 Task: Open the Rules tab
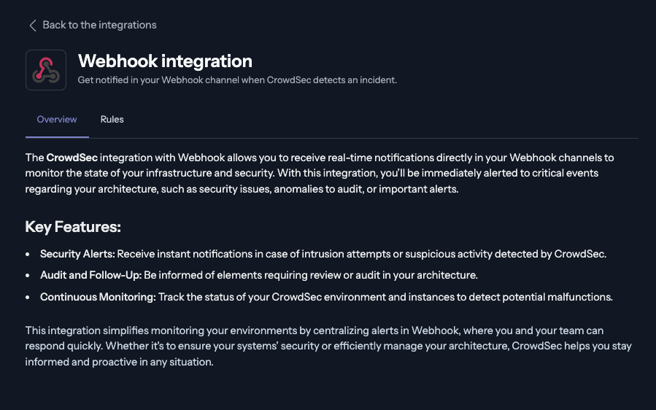[112, 120]
